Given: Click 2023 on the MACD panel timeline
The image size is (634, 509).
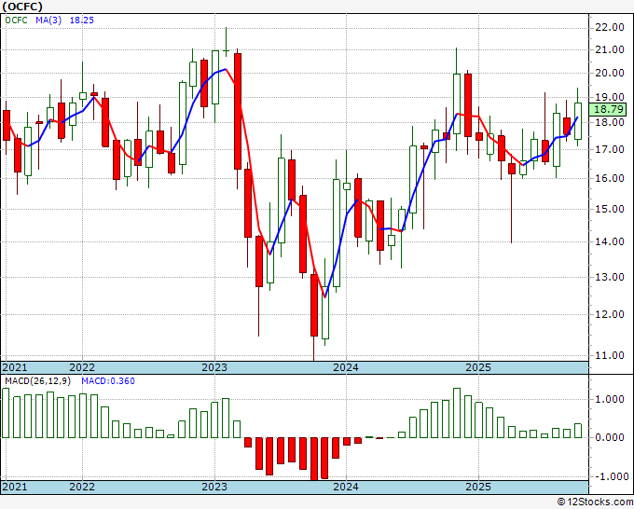Looking at the screenshot, I should (x=214, y=487).
